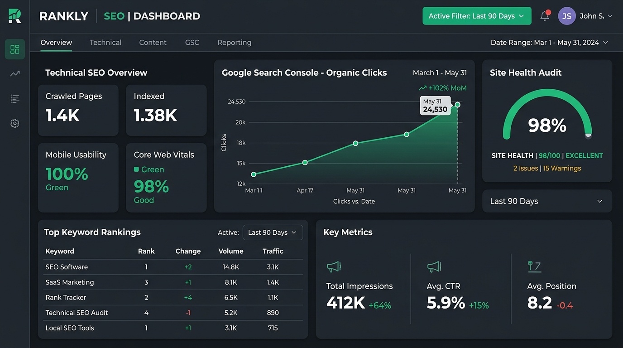Click the 2 Issues link
623x348 pixels.
pos(526,168)
